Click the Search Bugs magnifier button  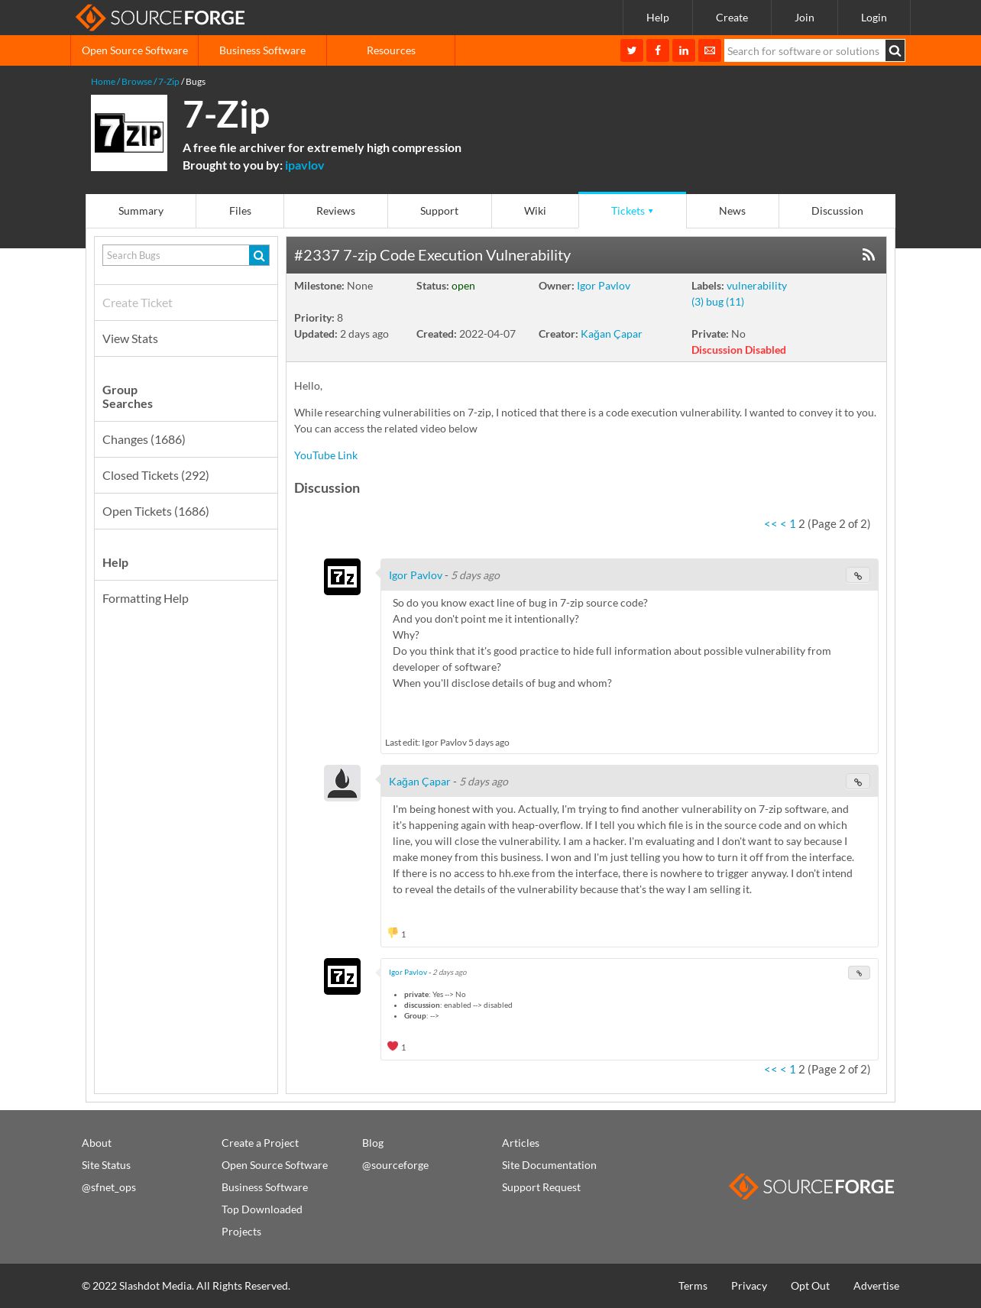point(259,255)
